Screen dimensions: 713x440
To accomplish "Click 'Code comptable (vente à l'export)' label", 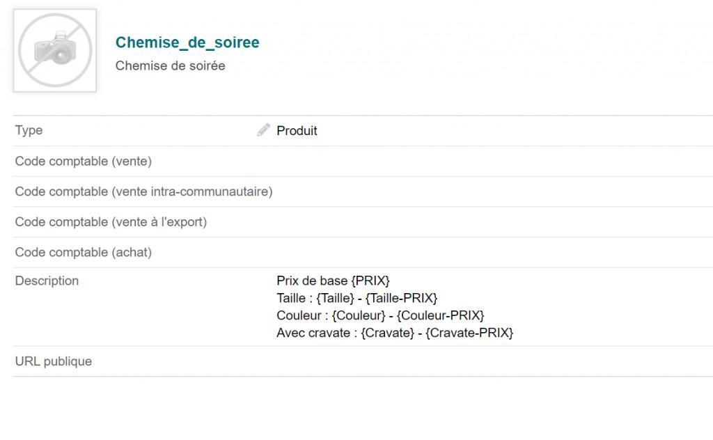I will click(111, 222).
